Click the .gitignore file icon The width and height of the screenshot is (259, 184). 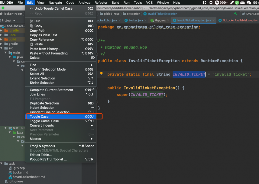6,181
